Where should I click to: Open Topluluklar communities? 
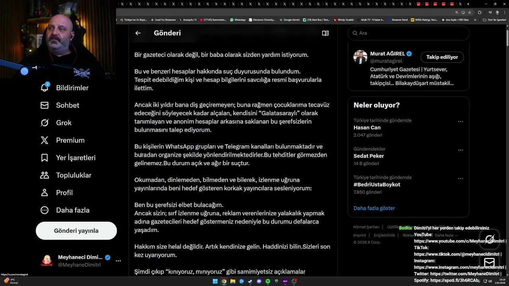tap(66, 175)
